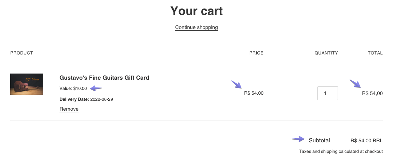Screen dimensions: 393x159
Task: Click the Continue shopping link
Action: [x=196, y=27]
